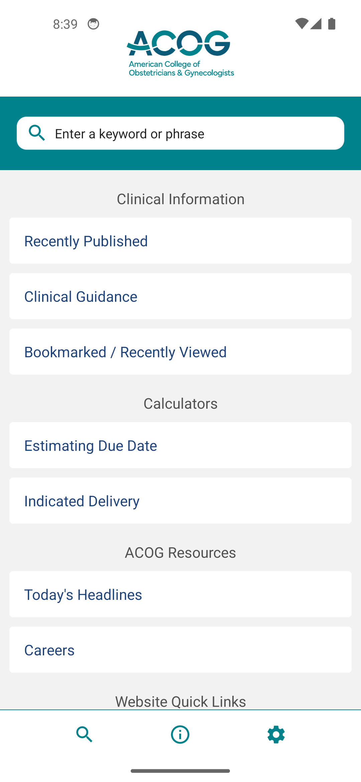Launch Estimating Due Date calculator
Screen dimensions: 361x782
(x=180, y=445)
